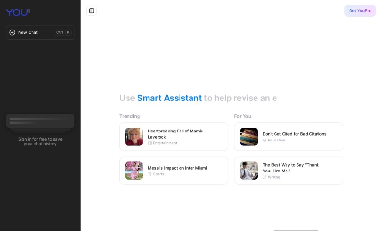Click the Messi thumbnail image
Viewport: 382px width, 231px height.
click(134, 171)
